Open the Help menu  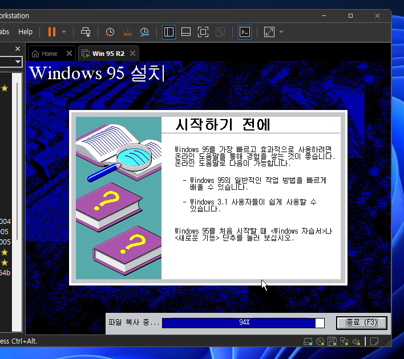[x=25, y=32]
